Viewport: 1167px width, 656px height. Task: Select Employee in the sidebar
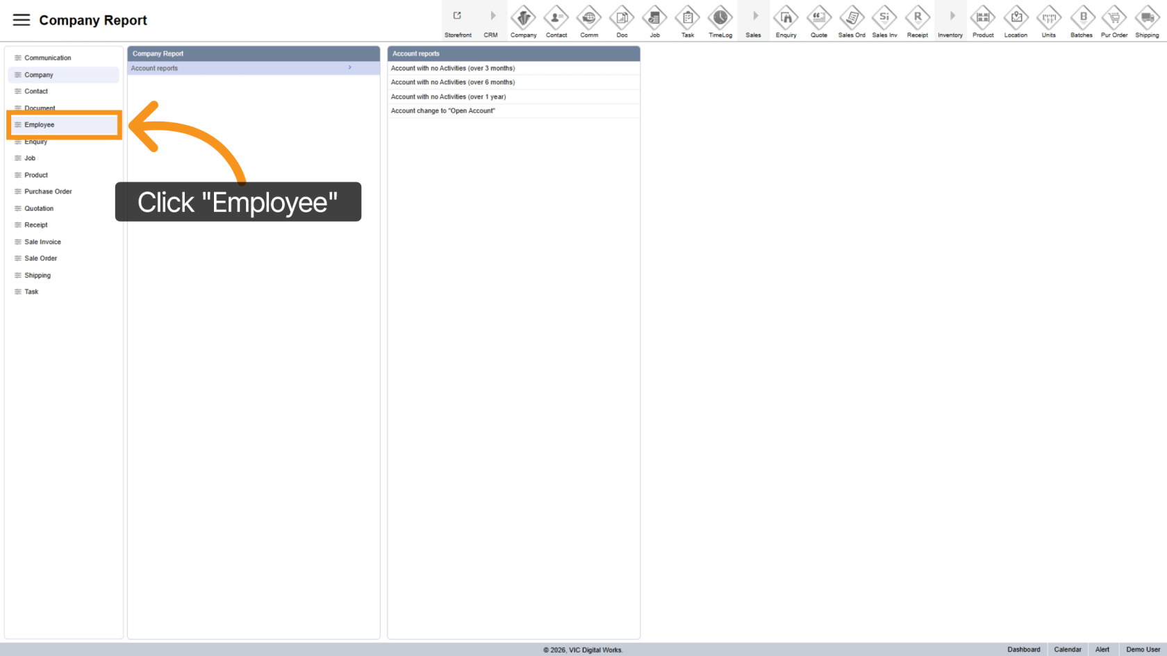tap(40, 125)
